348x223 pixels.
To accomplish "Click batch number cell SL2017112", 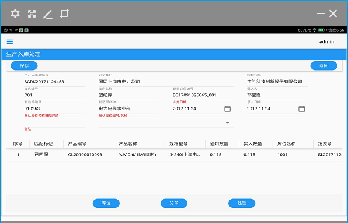I will (330, 155).
